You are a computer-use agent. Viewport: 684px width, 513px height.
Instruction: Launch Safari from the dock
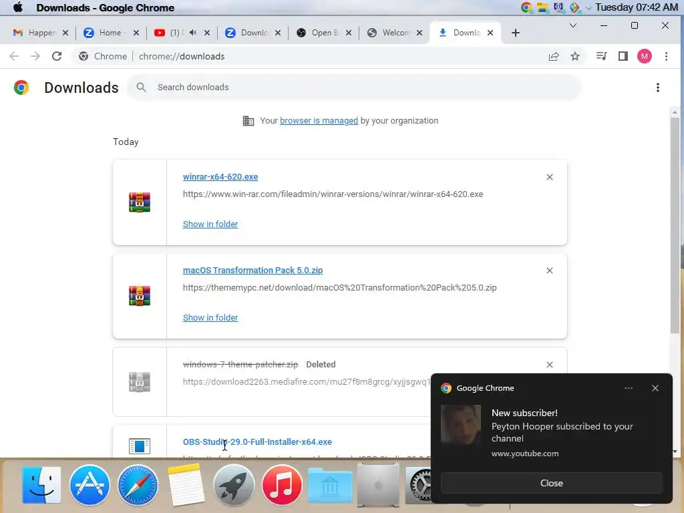pyautogui.click(x=138, y=485)
